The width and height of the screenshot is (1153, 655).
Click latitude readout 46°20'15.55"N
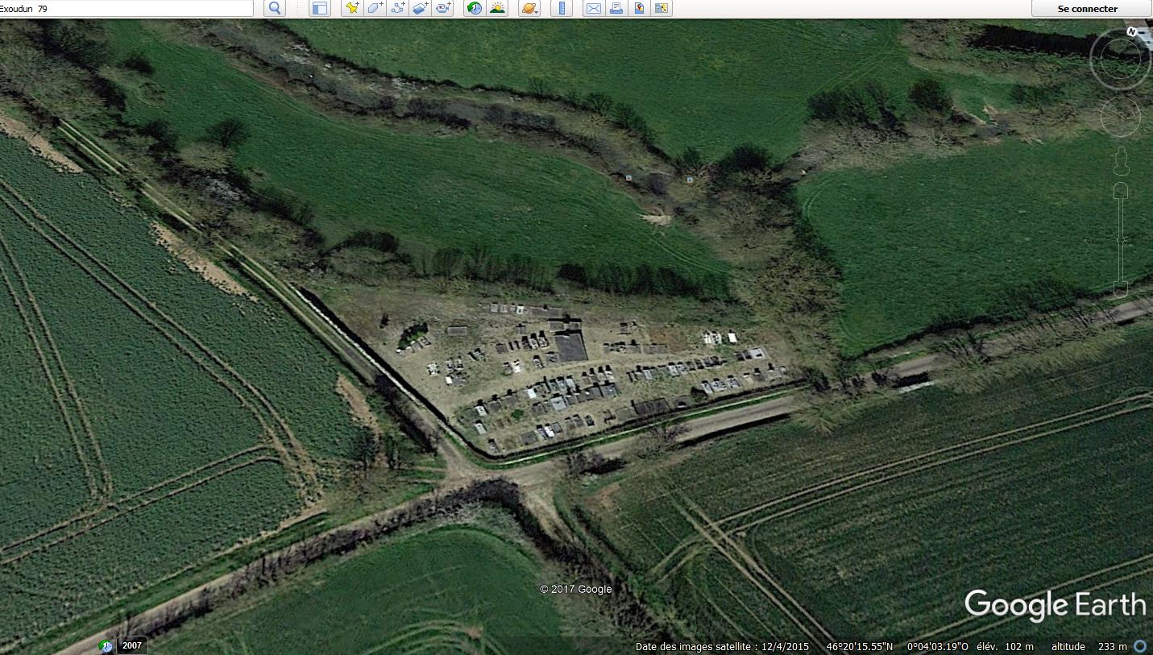pyautogui.click(x=859, y=646)
